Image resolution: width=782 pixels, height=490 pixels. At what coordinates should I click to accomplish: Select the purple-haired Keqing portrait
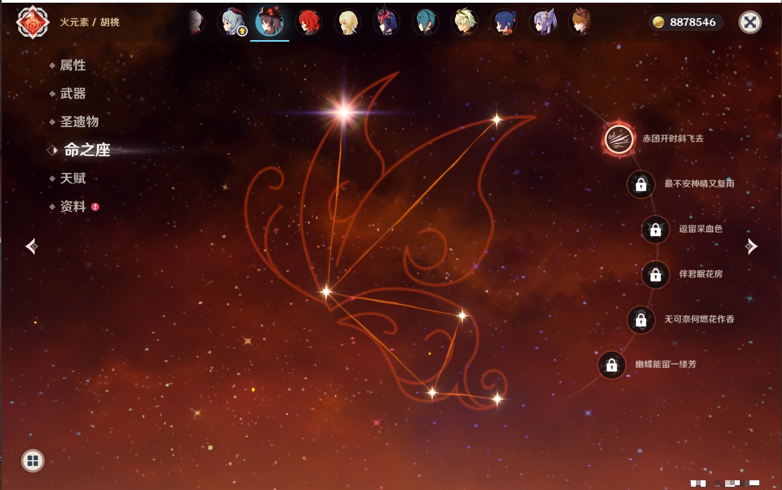click(x=543, y=22)
